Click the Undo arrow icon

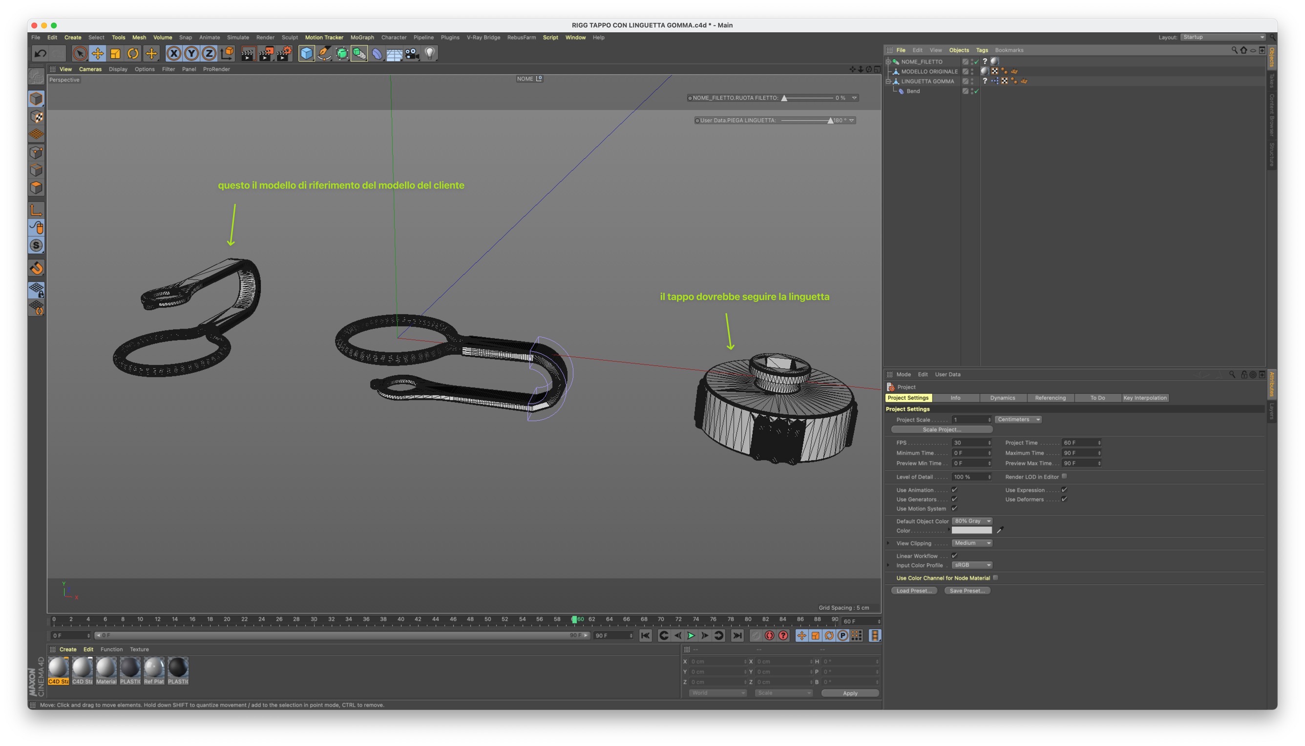pyautogui.click(x=40, y=53)
